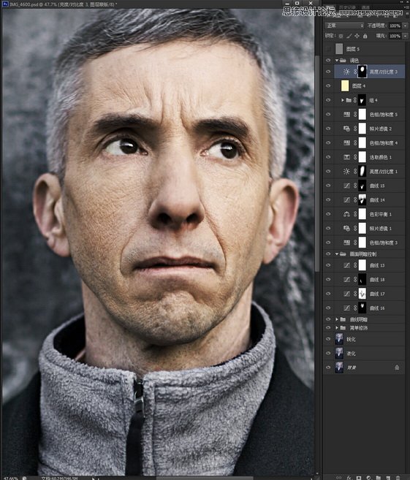Viewport: 410px width, 480px height.
Task: Toggle visibility of the 锐化 layer
Action: tap(328, 339)
